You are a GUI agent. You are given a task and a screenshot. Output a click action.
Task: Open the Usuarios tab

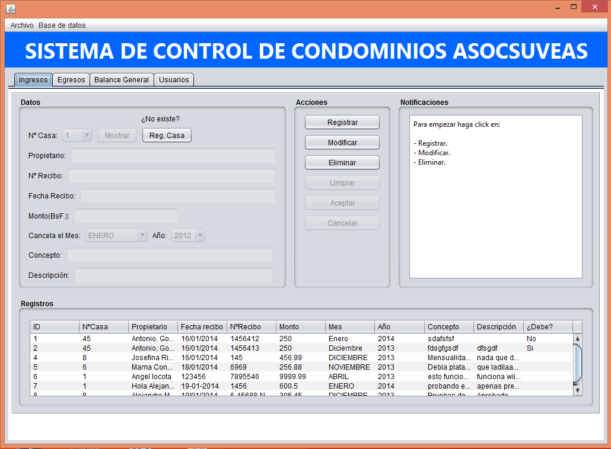coord(174,80)
